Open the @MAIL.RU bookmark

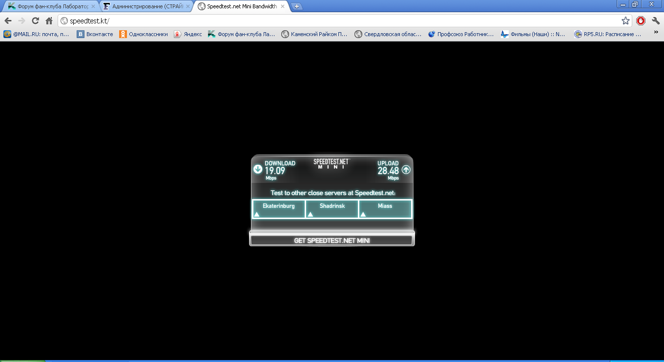tap(37, 34)
